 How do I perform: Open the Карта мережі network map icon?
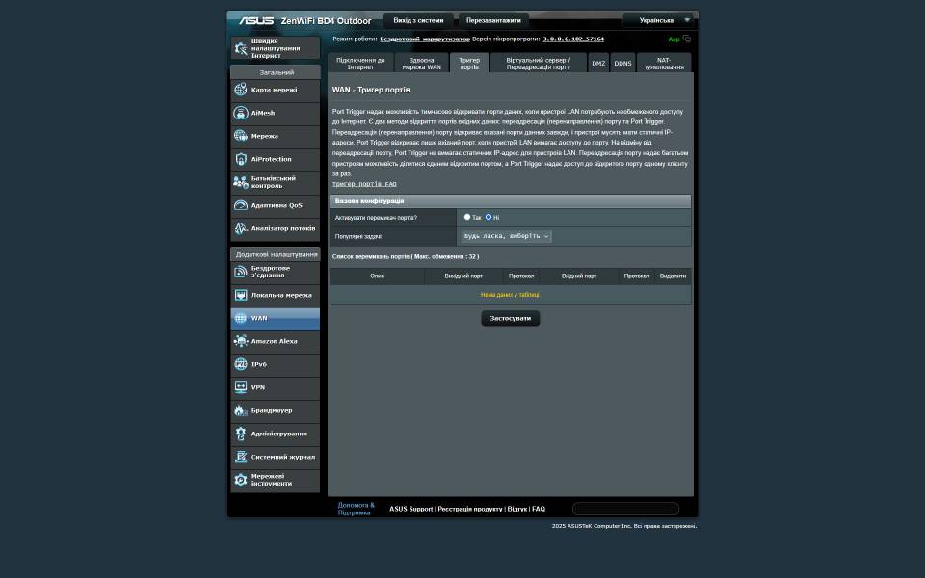pyautogui.click(x=241, y=90)
